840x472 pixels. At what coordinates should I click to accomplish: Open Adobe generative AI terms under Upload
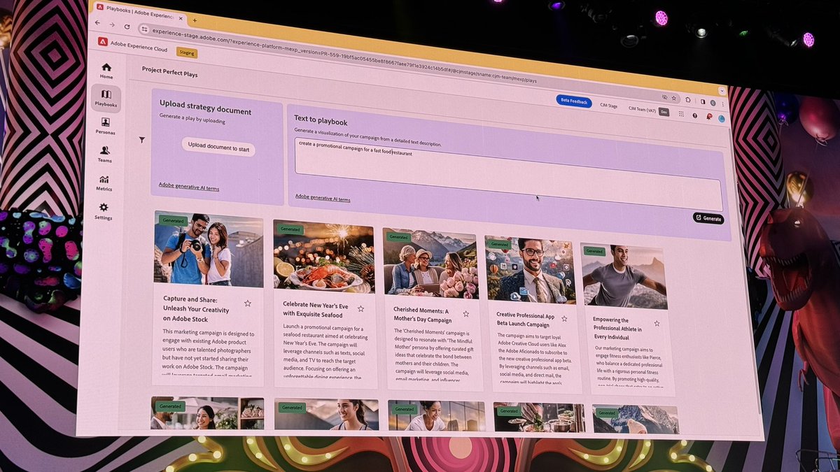tap(188, 187)
